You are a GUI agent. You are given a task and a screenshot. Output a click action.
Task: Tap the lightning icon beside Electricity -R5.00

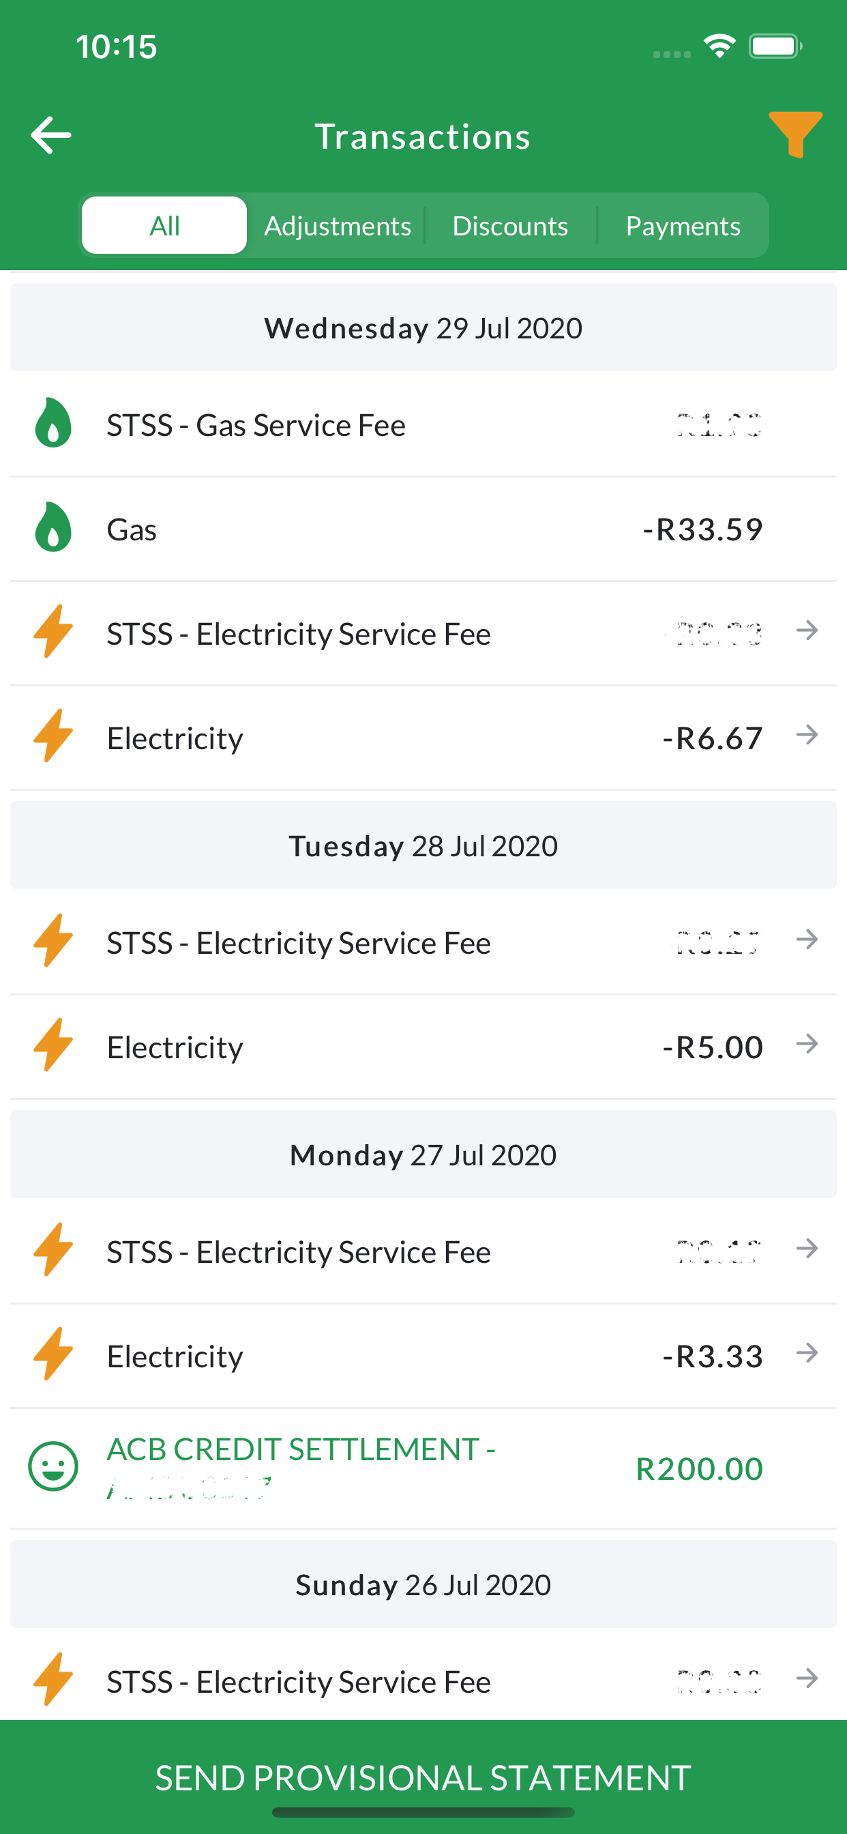53,1045
